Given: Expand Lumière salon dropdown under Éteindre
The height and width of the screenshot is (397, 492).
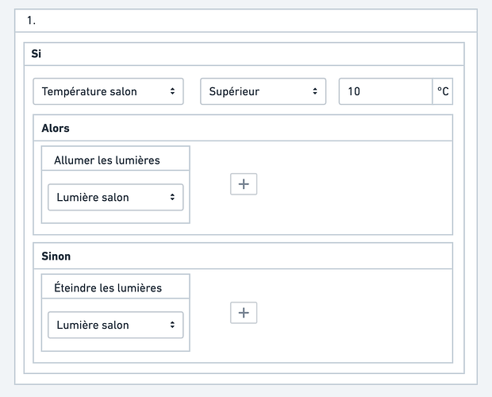Looking at the screenshot, I should coord(115,325).
